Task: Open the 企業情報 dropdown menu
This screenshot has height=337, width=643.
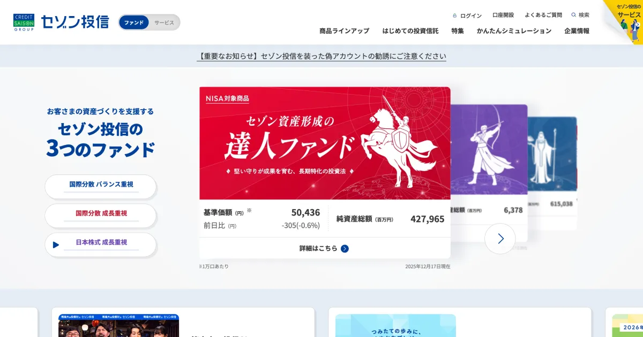Action: (576, 31)
